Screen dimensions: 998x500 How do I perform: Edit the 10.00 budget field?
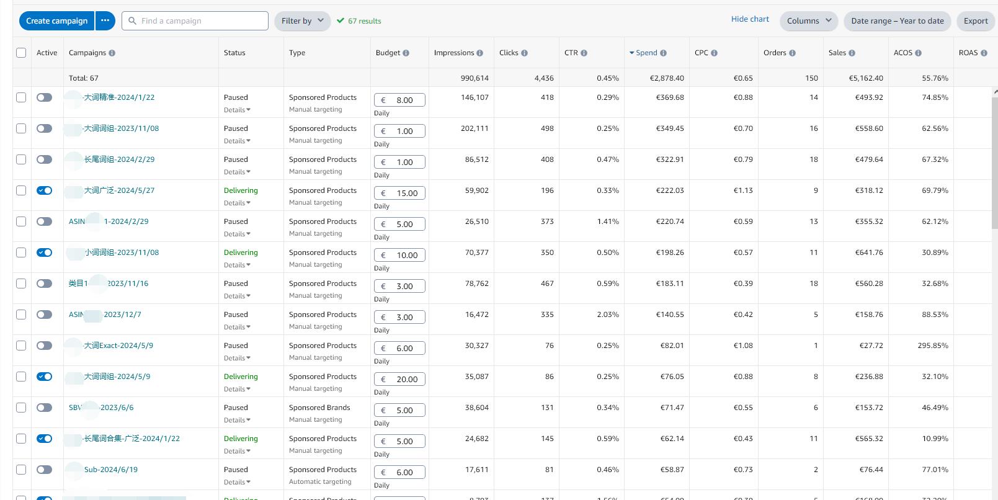click(x=399, y=255)
